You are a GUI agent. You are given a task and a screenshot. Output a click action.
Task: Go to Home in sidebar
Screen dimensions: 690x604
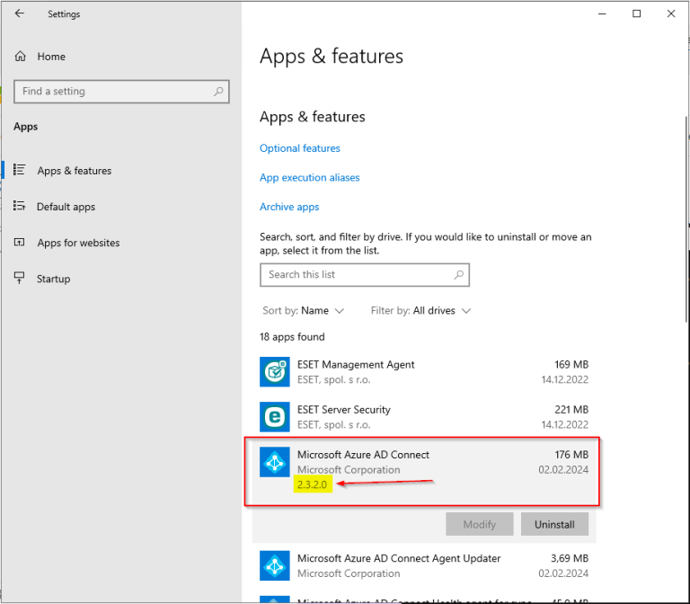51,57
